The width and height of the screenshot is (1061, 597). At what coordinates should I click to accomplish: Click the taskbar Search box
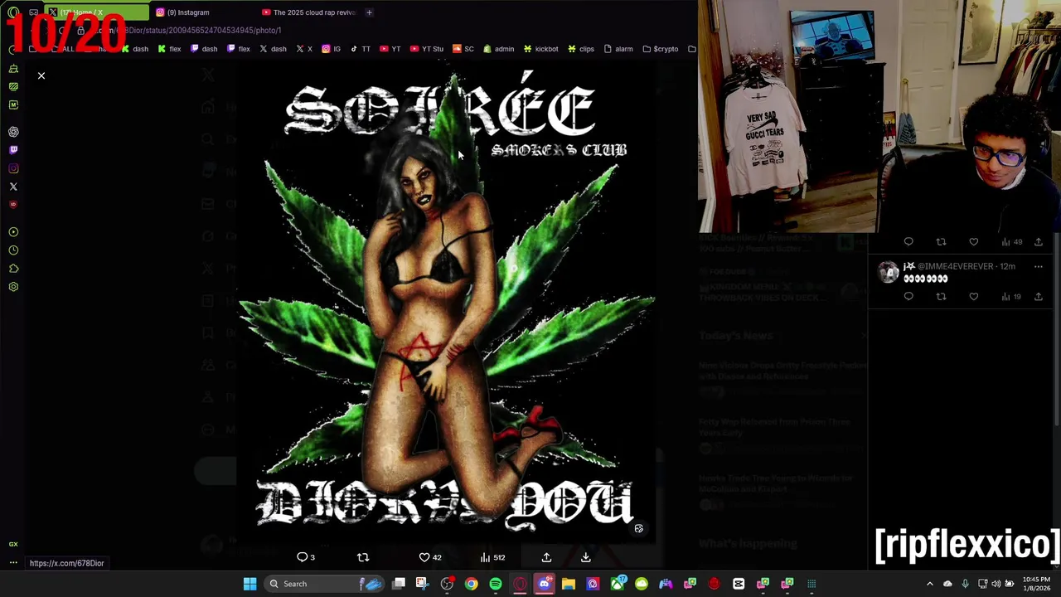pos(325,584)
